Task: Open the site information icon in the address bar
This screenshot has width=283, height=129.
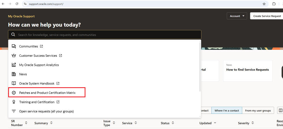Action: (25, 4)
